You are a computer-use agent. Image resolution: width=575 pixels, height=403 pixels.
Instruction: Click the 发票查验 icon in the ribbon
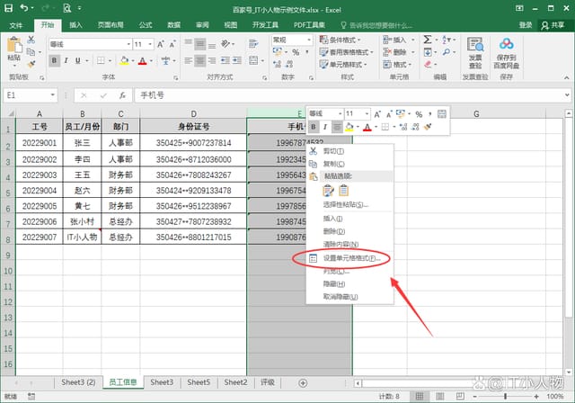pos(474,52)
